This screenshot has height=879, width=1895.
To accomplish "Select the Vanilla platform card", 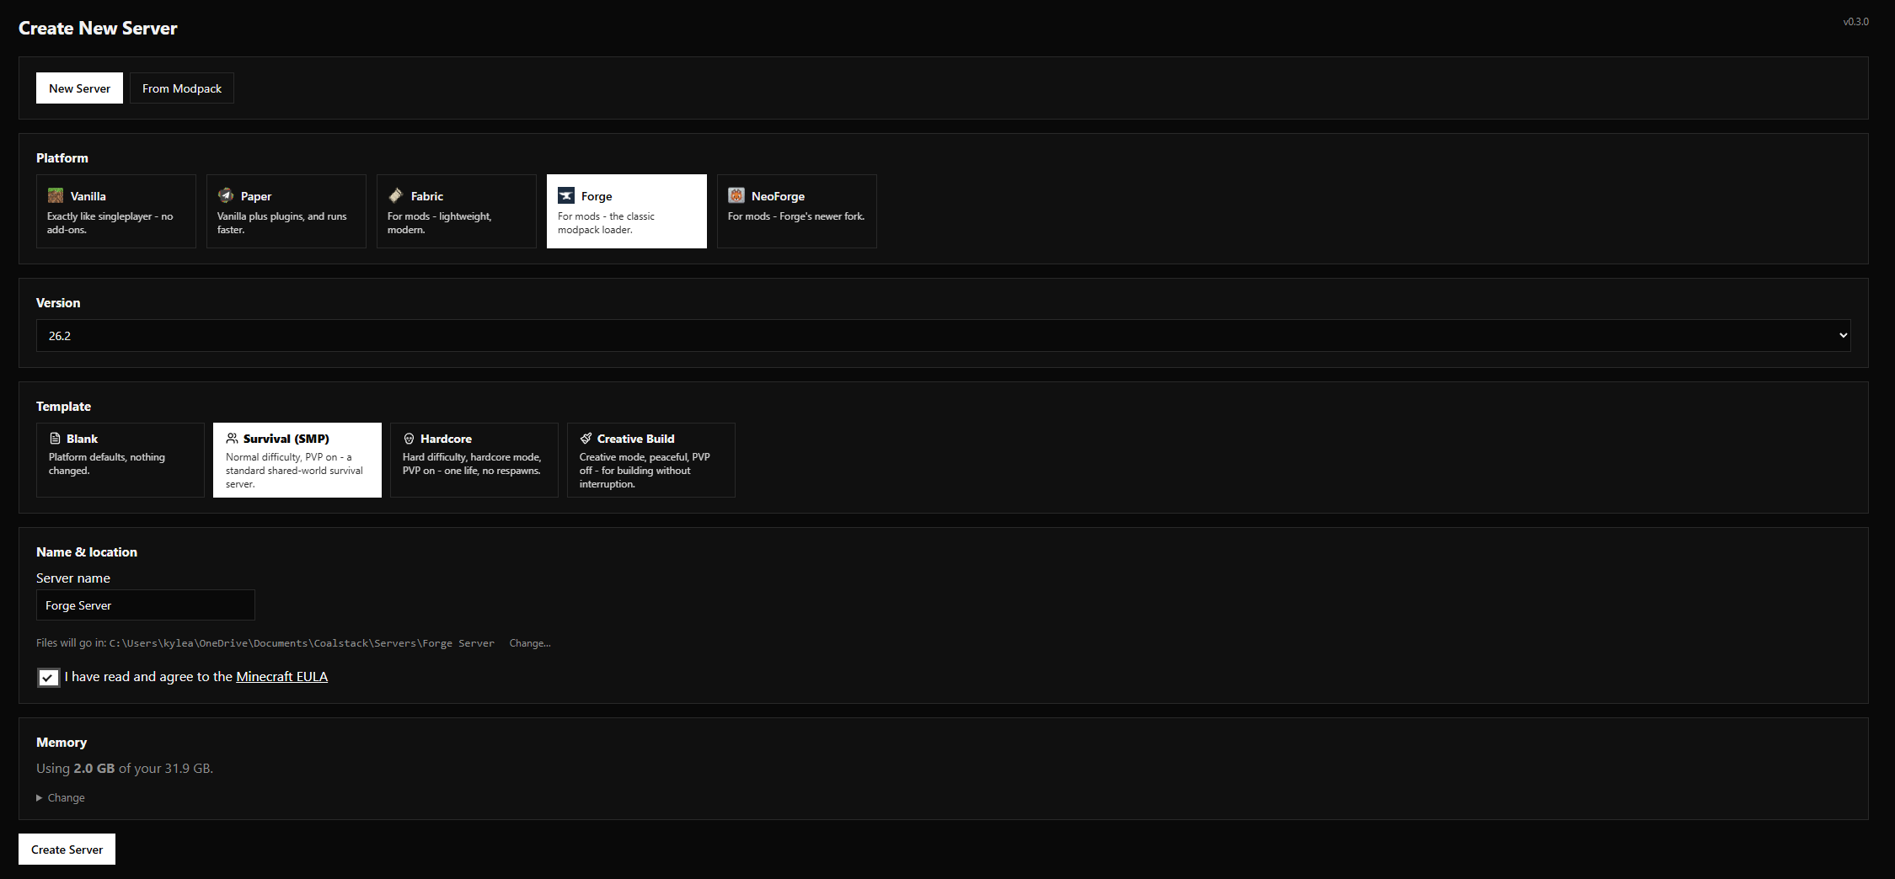I will click(116, 211).
